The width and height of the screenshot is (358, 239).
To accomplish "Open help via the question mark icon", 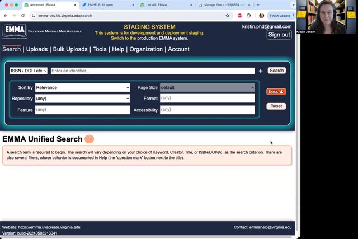I will point(89,139).
